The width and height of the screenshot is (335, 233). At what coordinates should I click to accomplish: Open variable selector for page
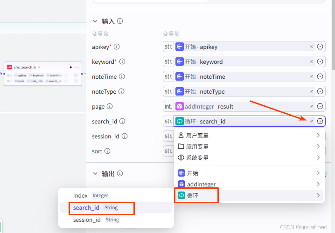click(320, 106)
